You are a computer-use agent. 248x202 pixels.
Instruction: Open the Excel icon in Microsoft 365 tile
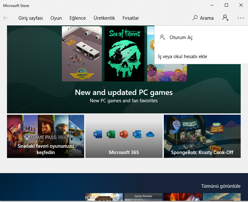pyautogui.click(x=111, y=134)
